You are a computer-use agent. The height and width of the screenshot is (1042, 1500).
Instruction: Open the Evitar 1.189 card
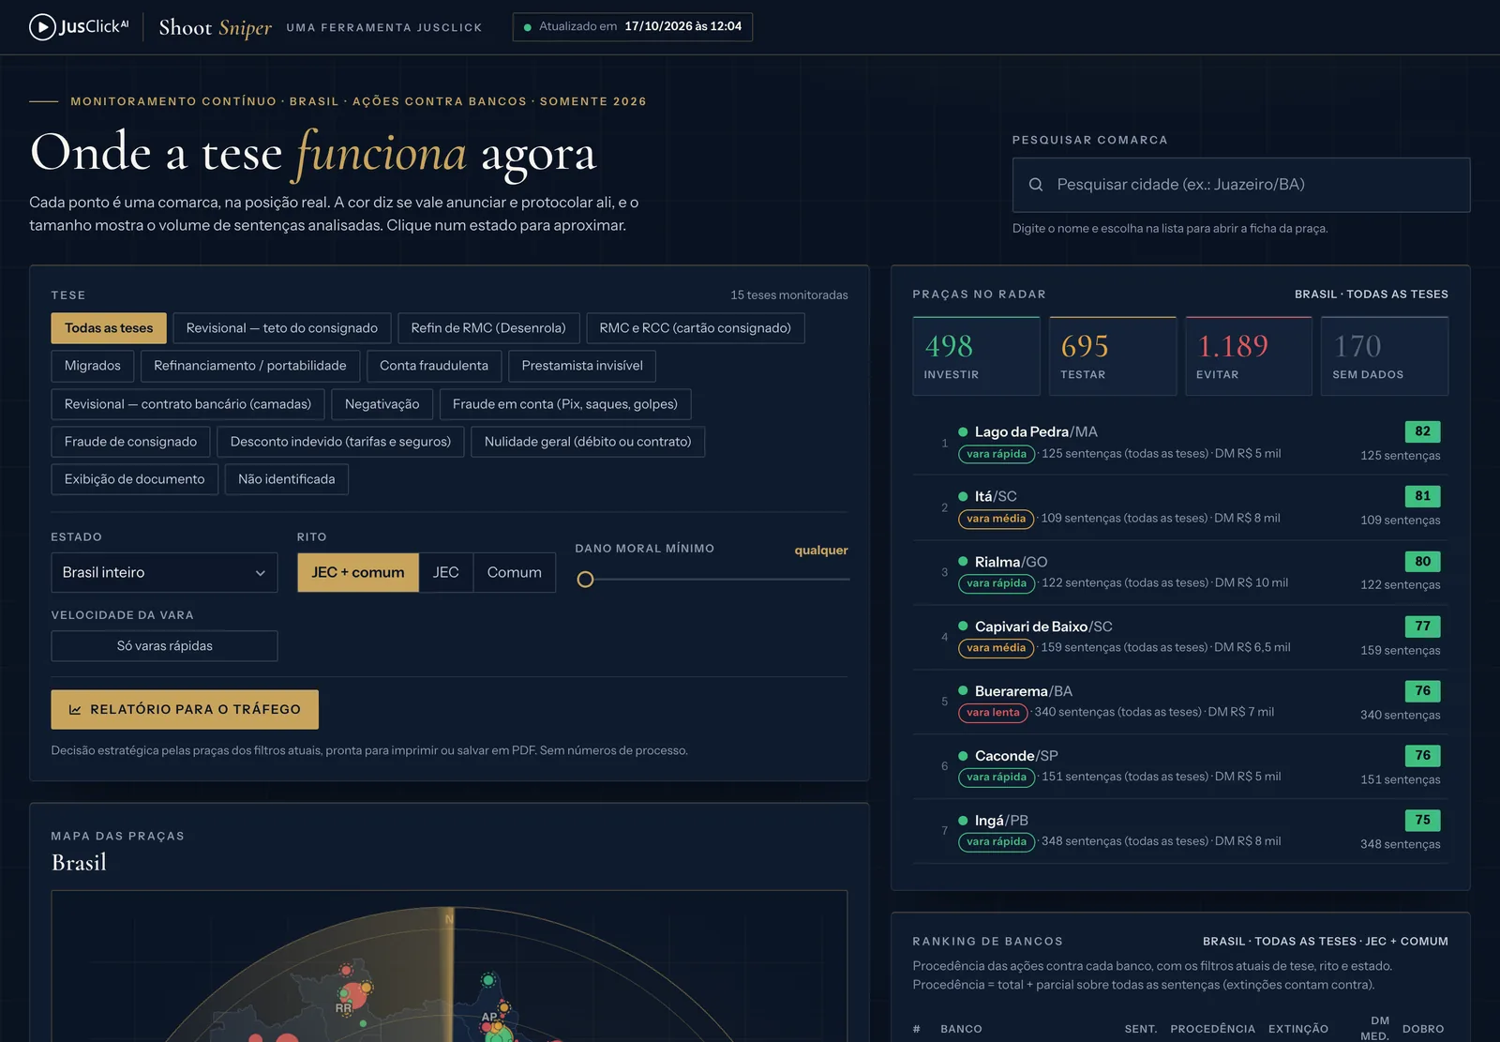1249,356
